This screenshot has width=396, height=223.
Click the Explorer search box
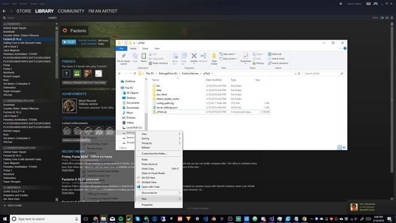[x=324, y=74]
